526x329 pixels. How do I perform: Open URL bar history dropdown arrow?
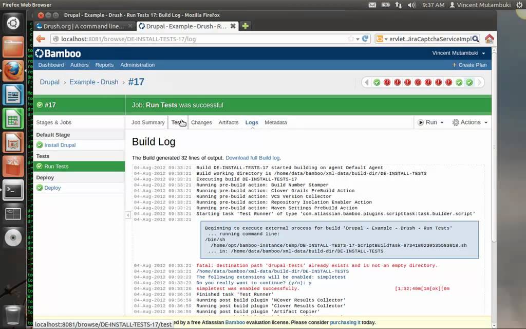point(358,39)
